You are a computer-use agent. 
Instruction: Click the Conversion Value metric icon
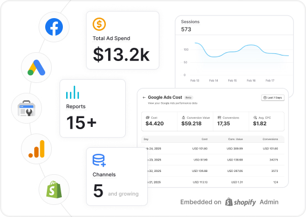(x=184, y=118)
